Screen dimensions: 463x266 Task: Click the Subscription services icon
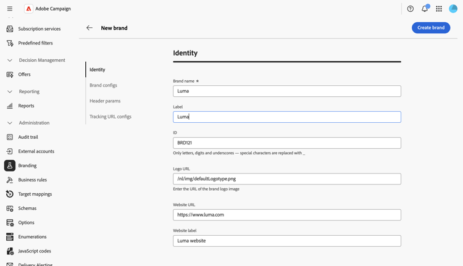10,28
